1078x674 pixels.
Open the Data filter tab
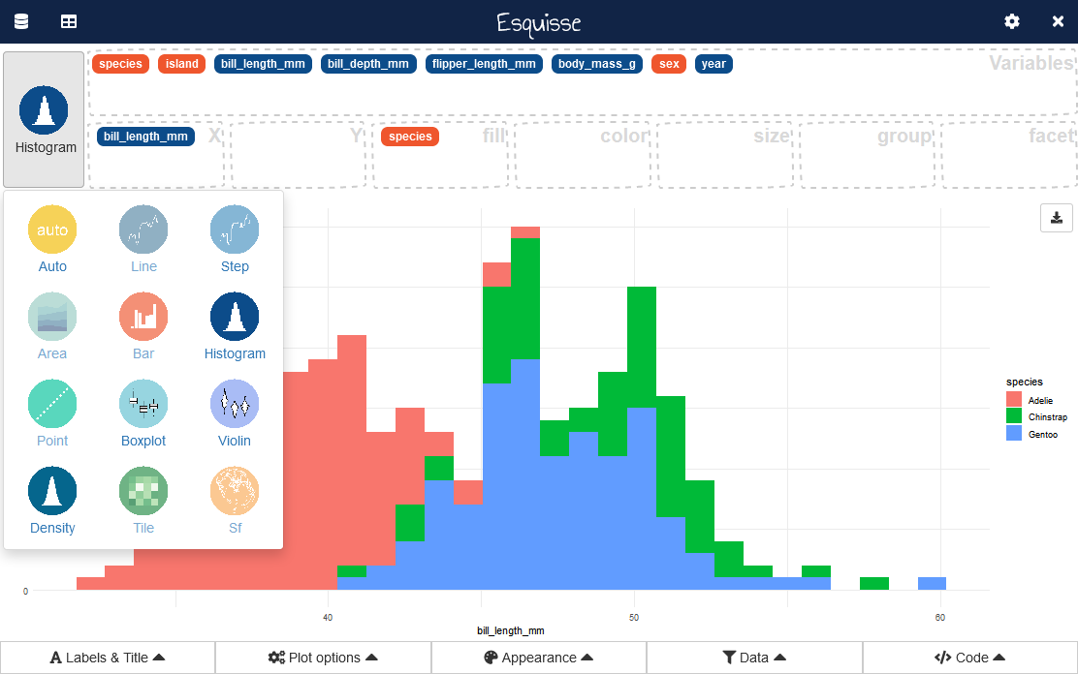[x=754, y=658]
